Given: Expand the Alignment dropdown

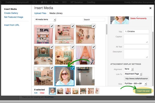Looking at the screenshot, I should tap(128, 69).
